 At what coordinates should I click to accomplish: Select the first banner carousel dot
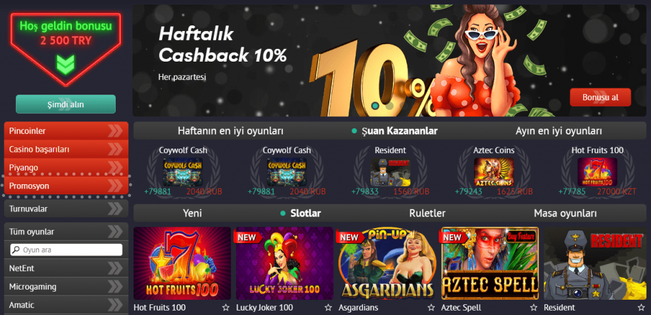(x=375, y=105)
